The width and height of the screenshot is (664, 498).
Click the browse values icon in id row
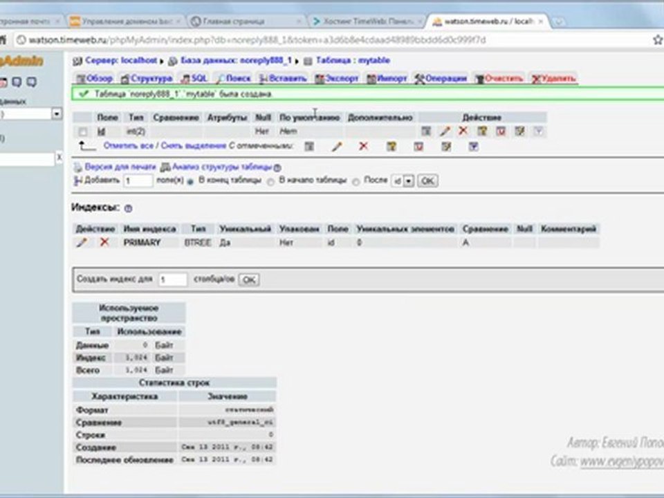point(426,131)
